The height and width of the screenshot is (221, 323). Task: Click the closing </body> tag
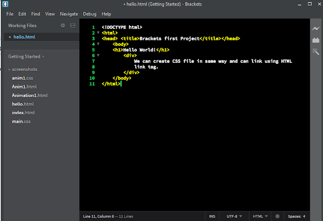coord(122,78)
